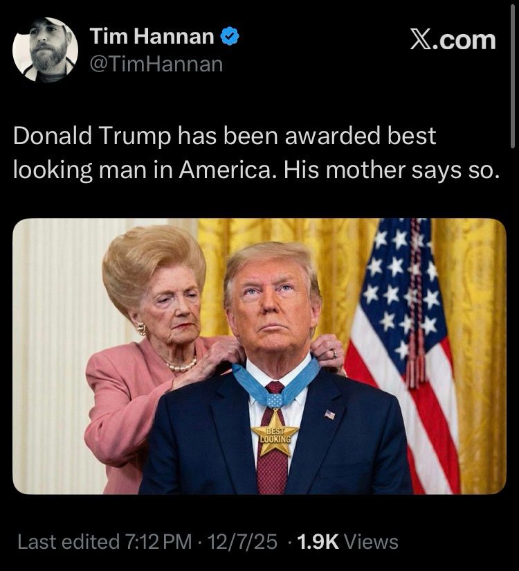Click the ring on the woman's hand
Screen dimensions: 519x571
tap(334, 353)
